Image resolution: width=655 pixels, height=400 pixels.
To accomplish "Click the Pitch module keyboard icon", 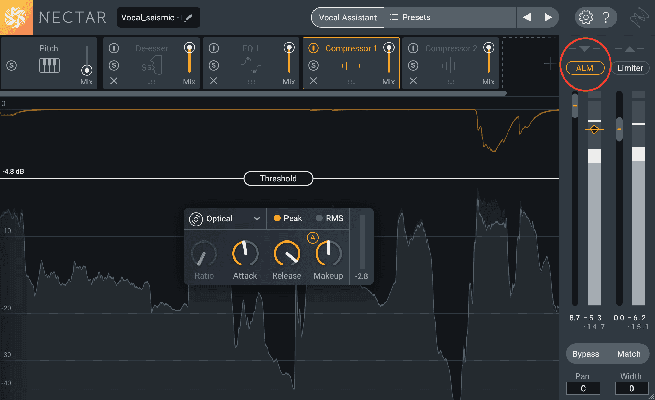I will click(49, 65).
